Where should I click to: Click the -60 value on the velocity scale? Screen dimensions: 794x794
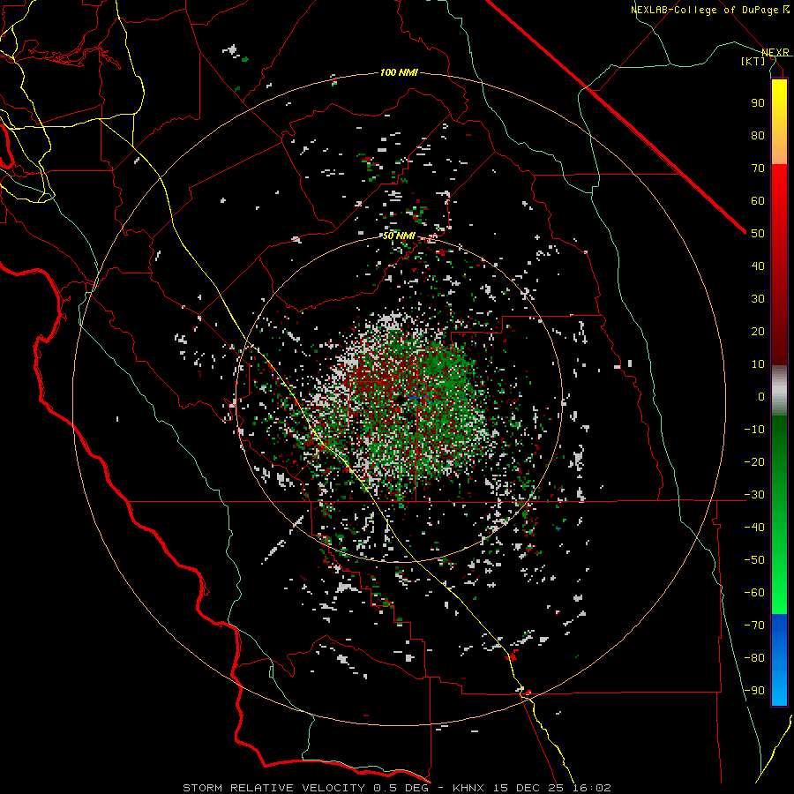point(754,593)
